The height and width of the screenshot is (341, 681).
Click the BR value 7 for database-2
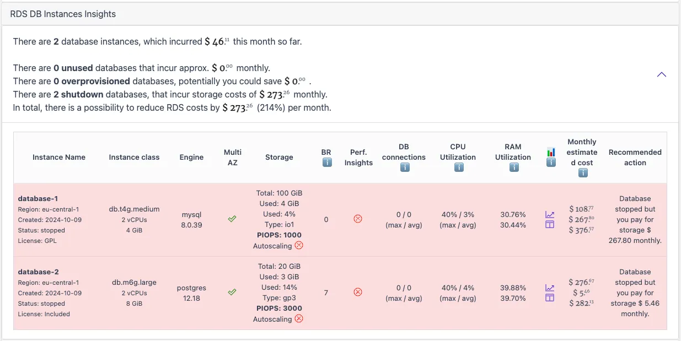click(x=326, y=293)
